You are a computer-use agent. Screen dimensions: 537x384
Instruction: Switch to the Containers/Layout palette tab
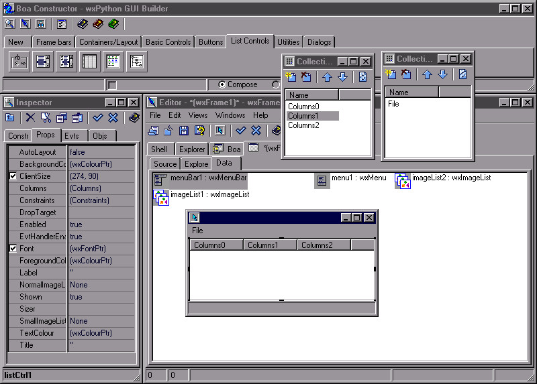(108, 42)
